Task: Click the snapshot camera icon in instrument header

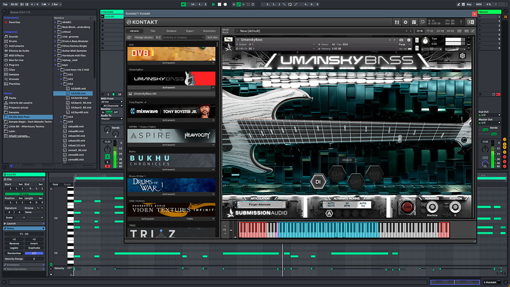Action: coord(401,40)
